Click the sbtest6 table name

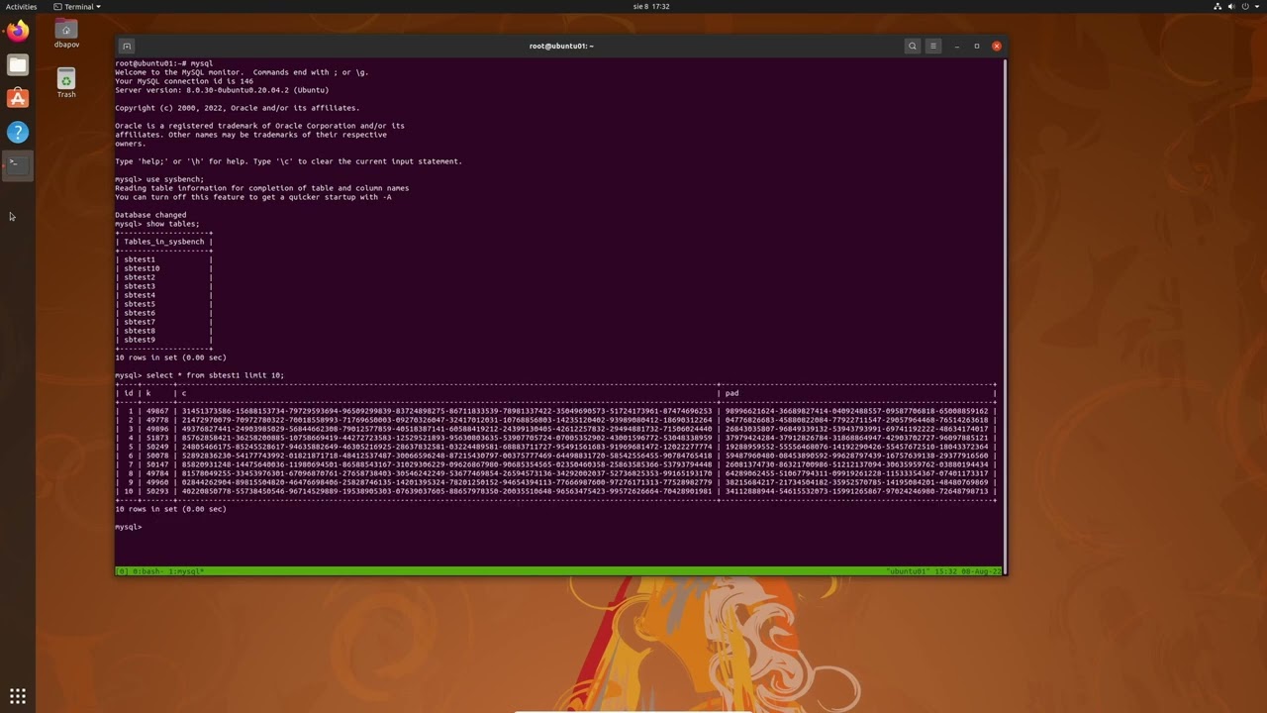[140, 313]
